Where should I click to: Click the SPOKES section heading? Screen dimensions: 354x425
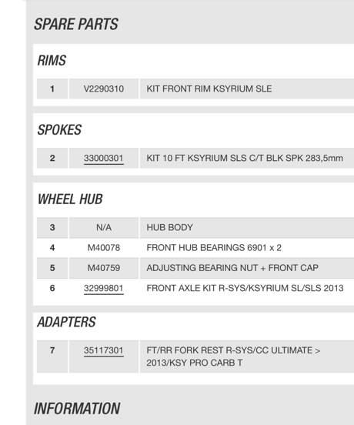tap(59, 129)
